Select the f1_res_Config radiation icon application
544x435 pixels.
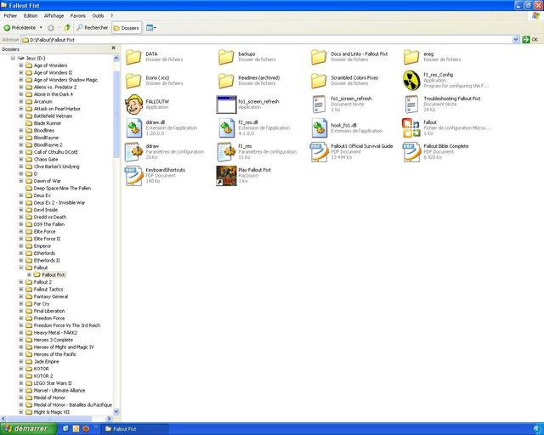click(x=411, y=80)
